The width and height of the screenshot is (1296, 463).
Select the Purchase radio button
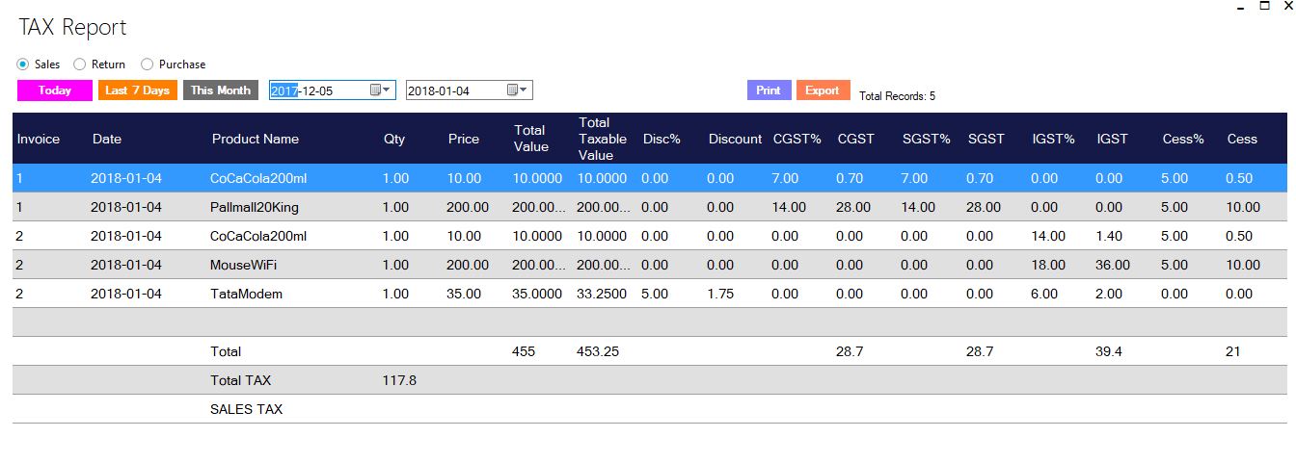[148, 64]
